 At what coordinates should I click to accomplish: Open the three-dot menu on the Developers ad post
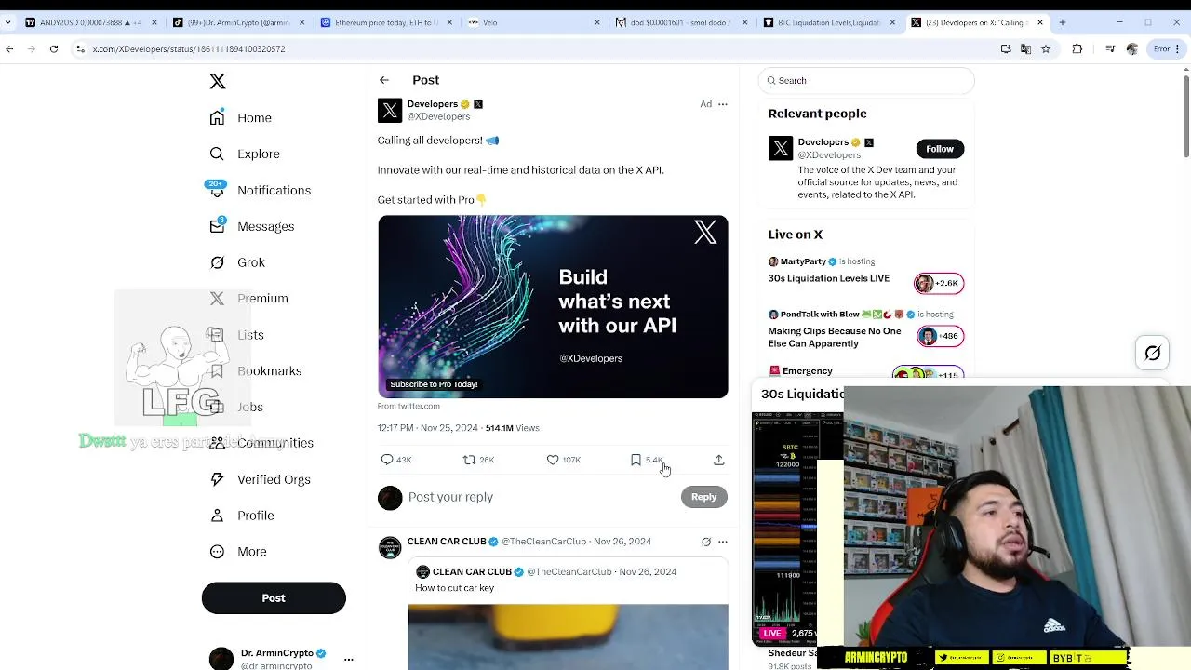point(723,104)
